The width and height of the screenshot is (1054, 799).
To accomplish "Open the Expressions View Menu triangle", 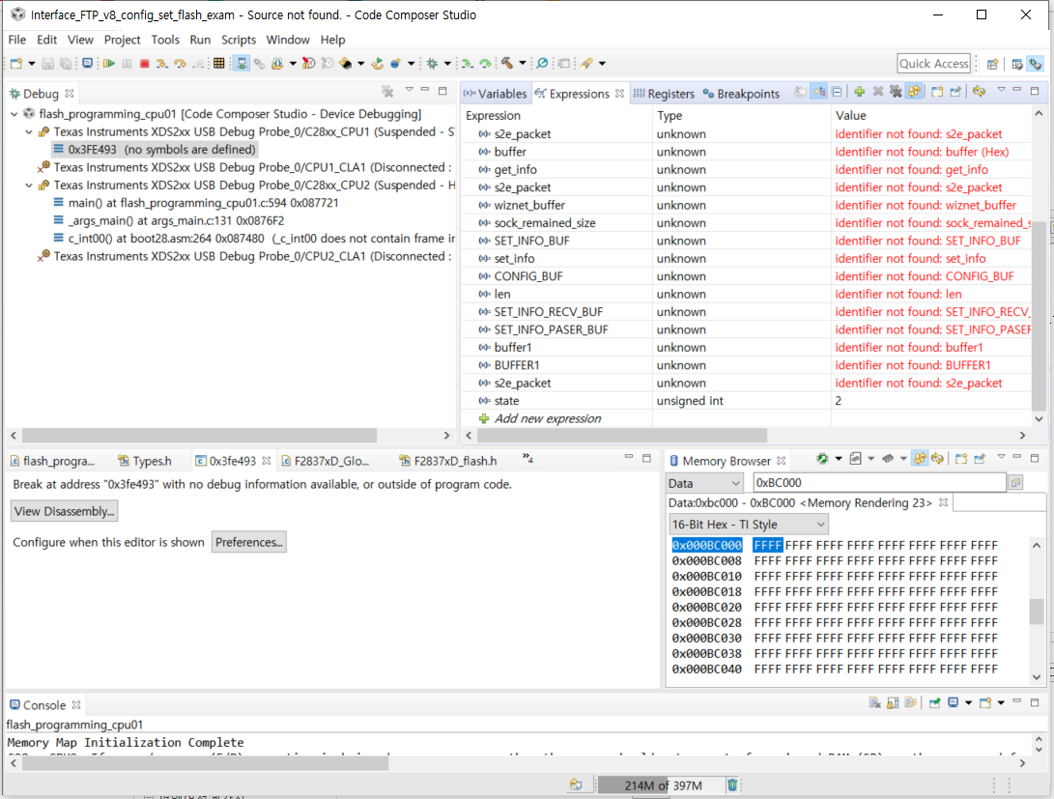I will coord(1001,90).
